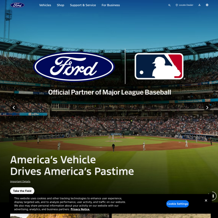The image size is (218, 218).
Task: Advance to next carousel slide arrow
Action: pyautogui.click(x=207, y=108)
